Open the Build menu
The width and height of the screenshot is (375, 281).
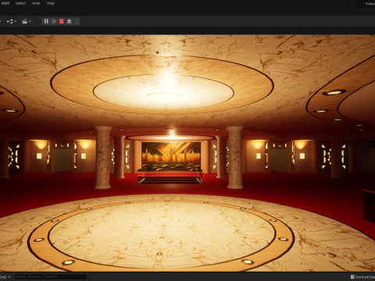(5, 3)
